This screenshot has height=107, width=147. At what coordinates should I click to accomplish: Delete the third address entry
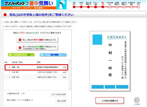click(65, 77)
